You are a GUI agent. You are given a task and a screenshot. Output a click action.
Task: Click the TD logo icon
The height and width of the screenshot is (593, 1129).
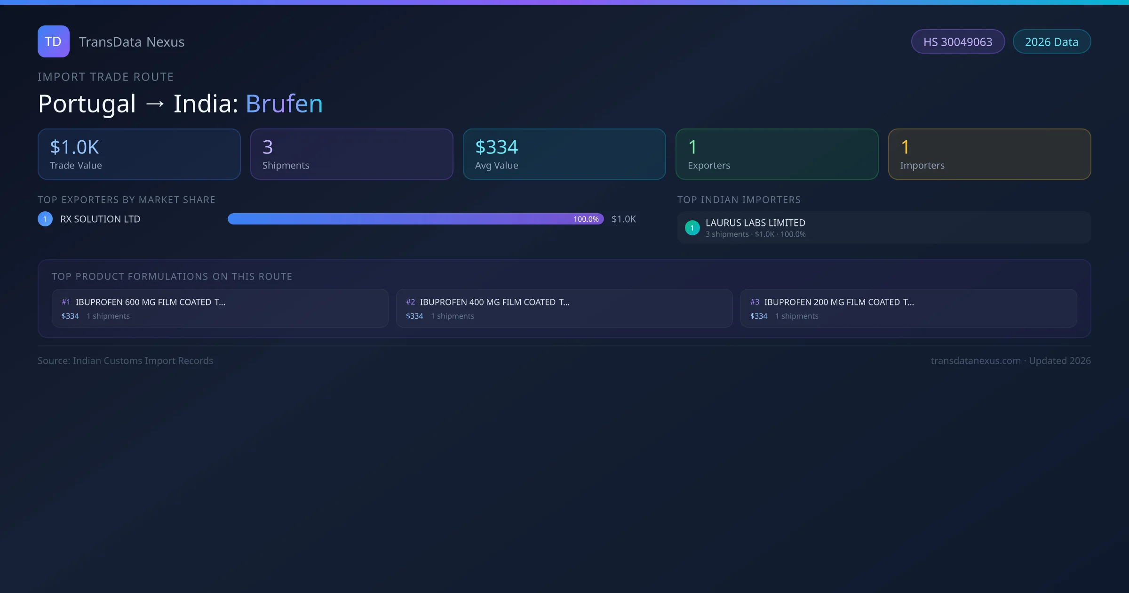click(x=53, y=41)
